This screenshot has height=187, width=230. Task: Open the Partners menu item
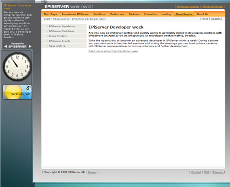pyautogui.click(x=134, y=14)
